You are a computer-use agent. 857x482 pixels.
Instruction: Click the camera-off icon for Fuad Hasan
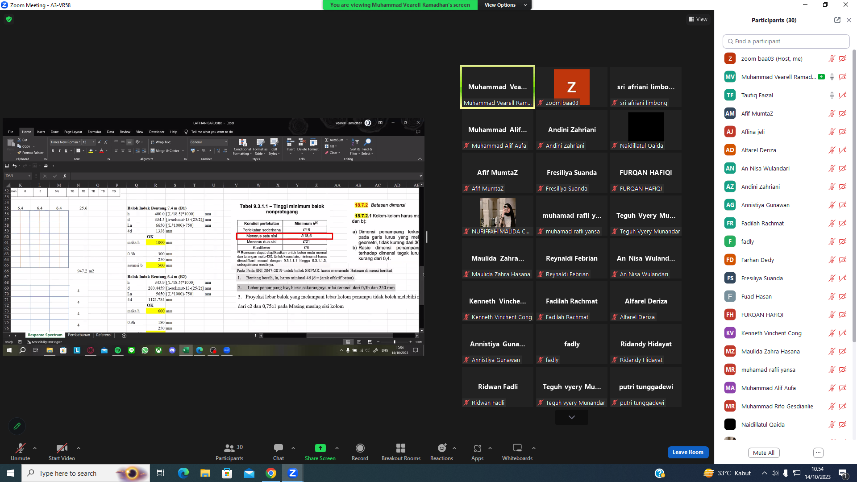click(843, 296)
